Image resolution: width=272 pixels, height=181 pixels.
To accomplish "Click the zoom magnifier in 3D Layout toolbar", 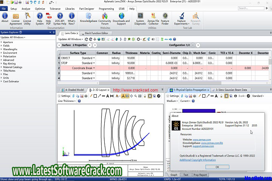I will [x=136, y=96].
